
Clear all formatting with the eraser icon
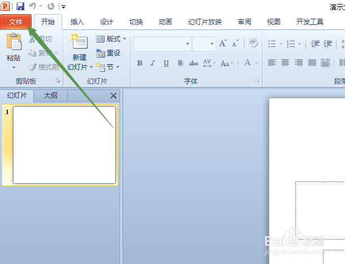254,43
